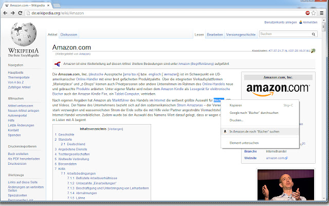Click the Amazon icon in context menu
This screenshot has height=206, width=329.
pyautogui.click(x=225, y=131)
